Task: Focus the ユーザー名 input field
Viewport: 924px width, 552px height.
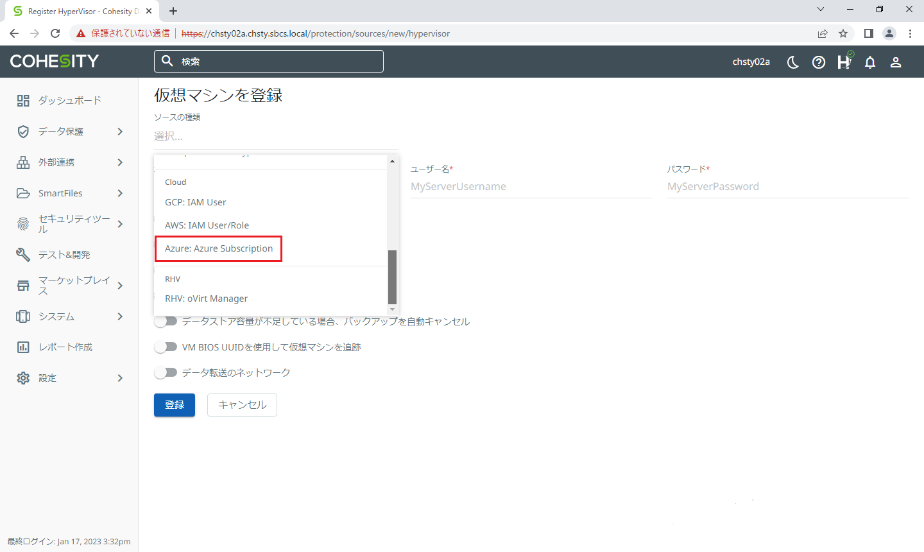Action: click(531, 187)
